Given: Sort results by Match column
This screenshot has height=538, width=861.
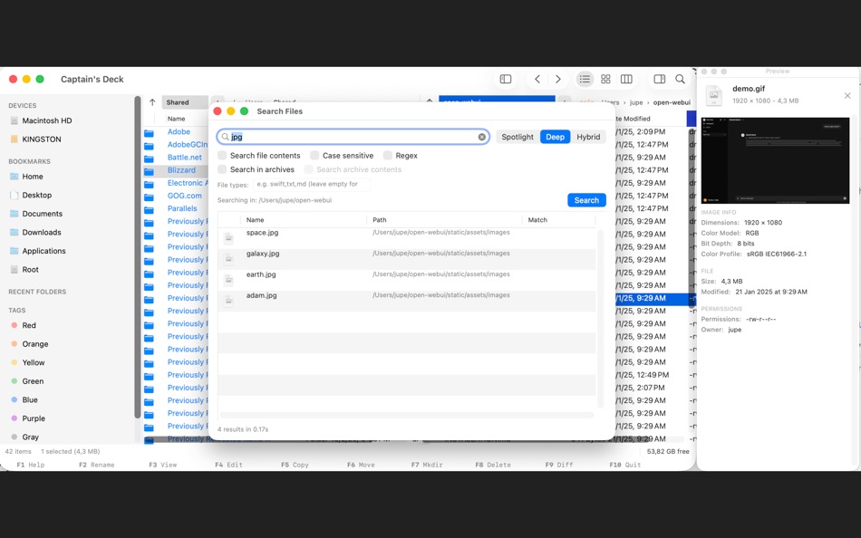Looking at the screenshot, I should [x=559, y=219].
